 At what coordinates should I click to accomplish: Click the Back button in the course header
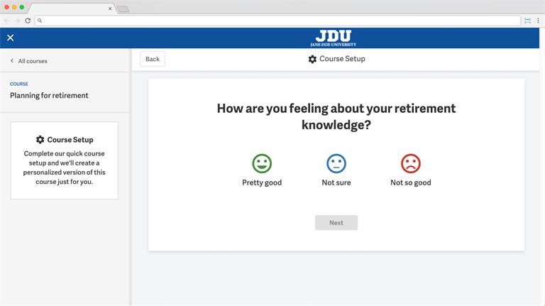pyautogui.click(x=153, y=59)
